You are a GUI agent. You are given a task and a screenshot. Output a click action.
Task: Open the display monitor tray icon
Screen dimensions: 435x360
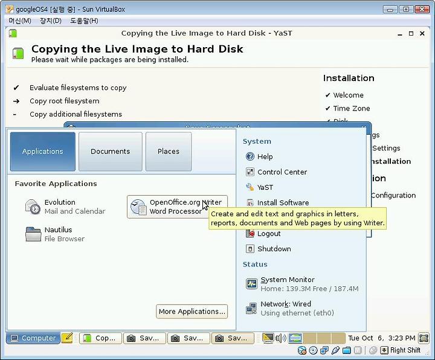coord(268,338)
